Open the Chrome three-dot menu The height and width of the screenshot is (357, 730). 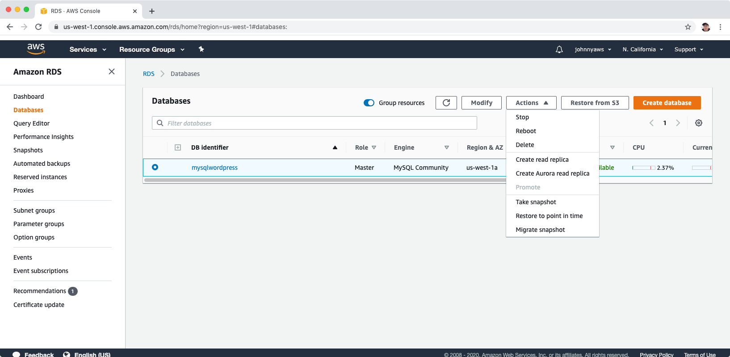(x=720, y=27)
